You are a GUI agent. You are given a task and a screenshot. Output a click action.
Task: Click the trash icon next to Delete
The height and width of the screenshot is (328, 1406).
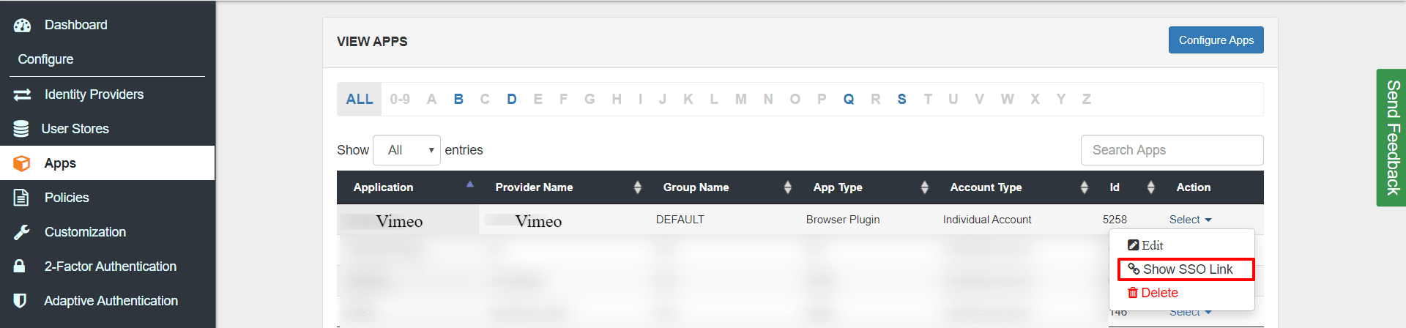click(x=1133, y=293)
